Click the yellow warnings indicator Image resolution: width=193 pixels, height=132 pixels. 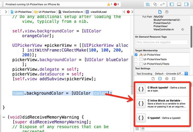(x=110, y=4)
